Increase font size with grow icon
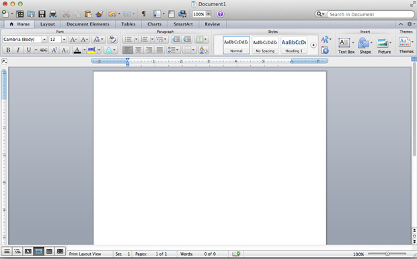Screen dimensions: 417x259 point(73,40)
